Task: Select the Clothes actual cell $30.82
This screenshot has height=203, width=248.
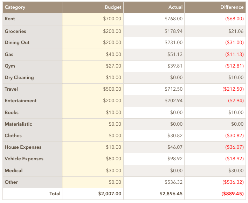Action: click(x=154, y=136)
